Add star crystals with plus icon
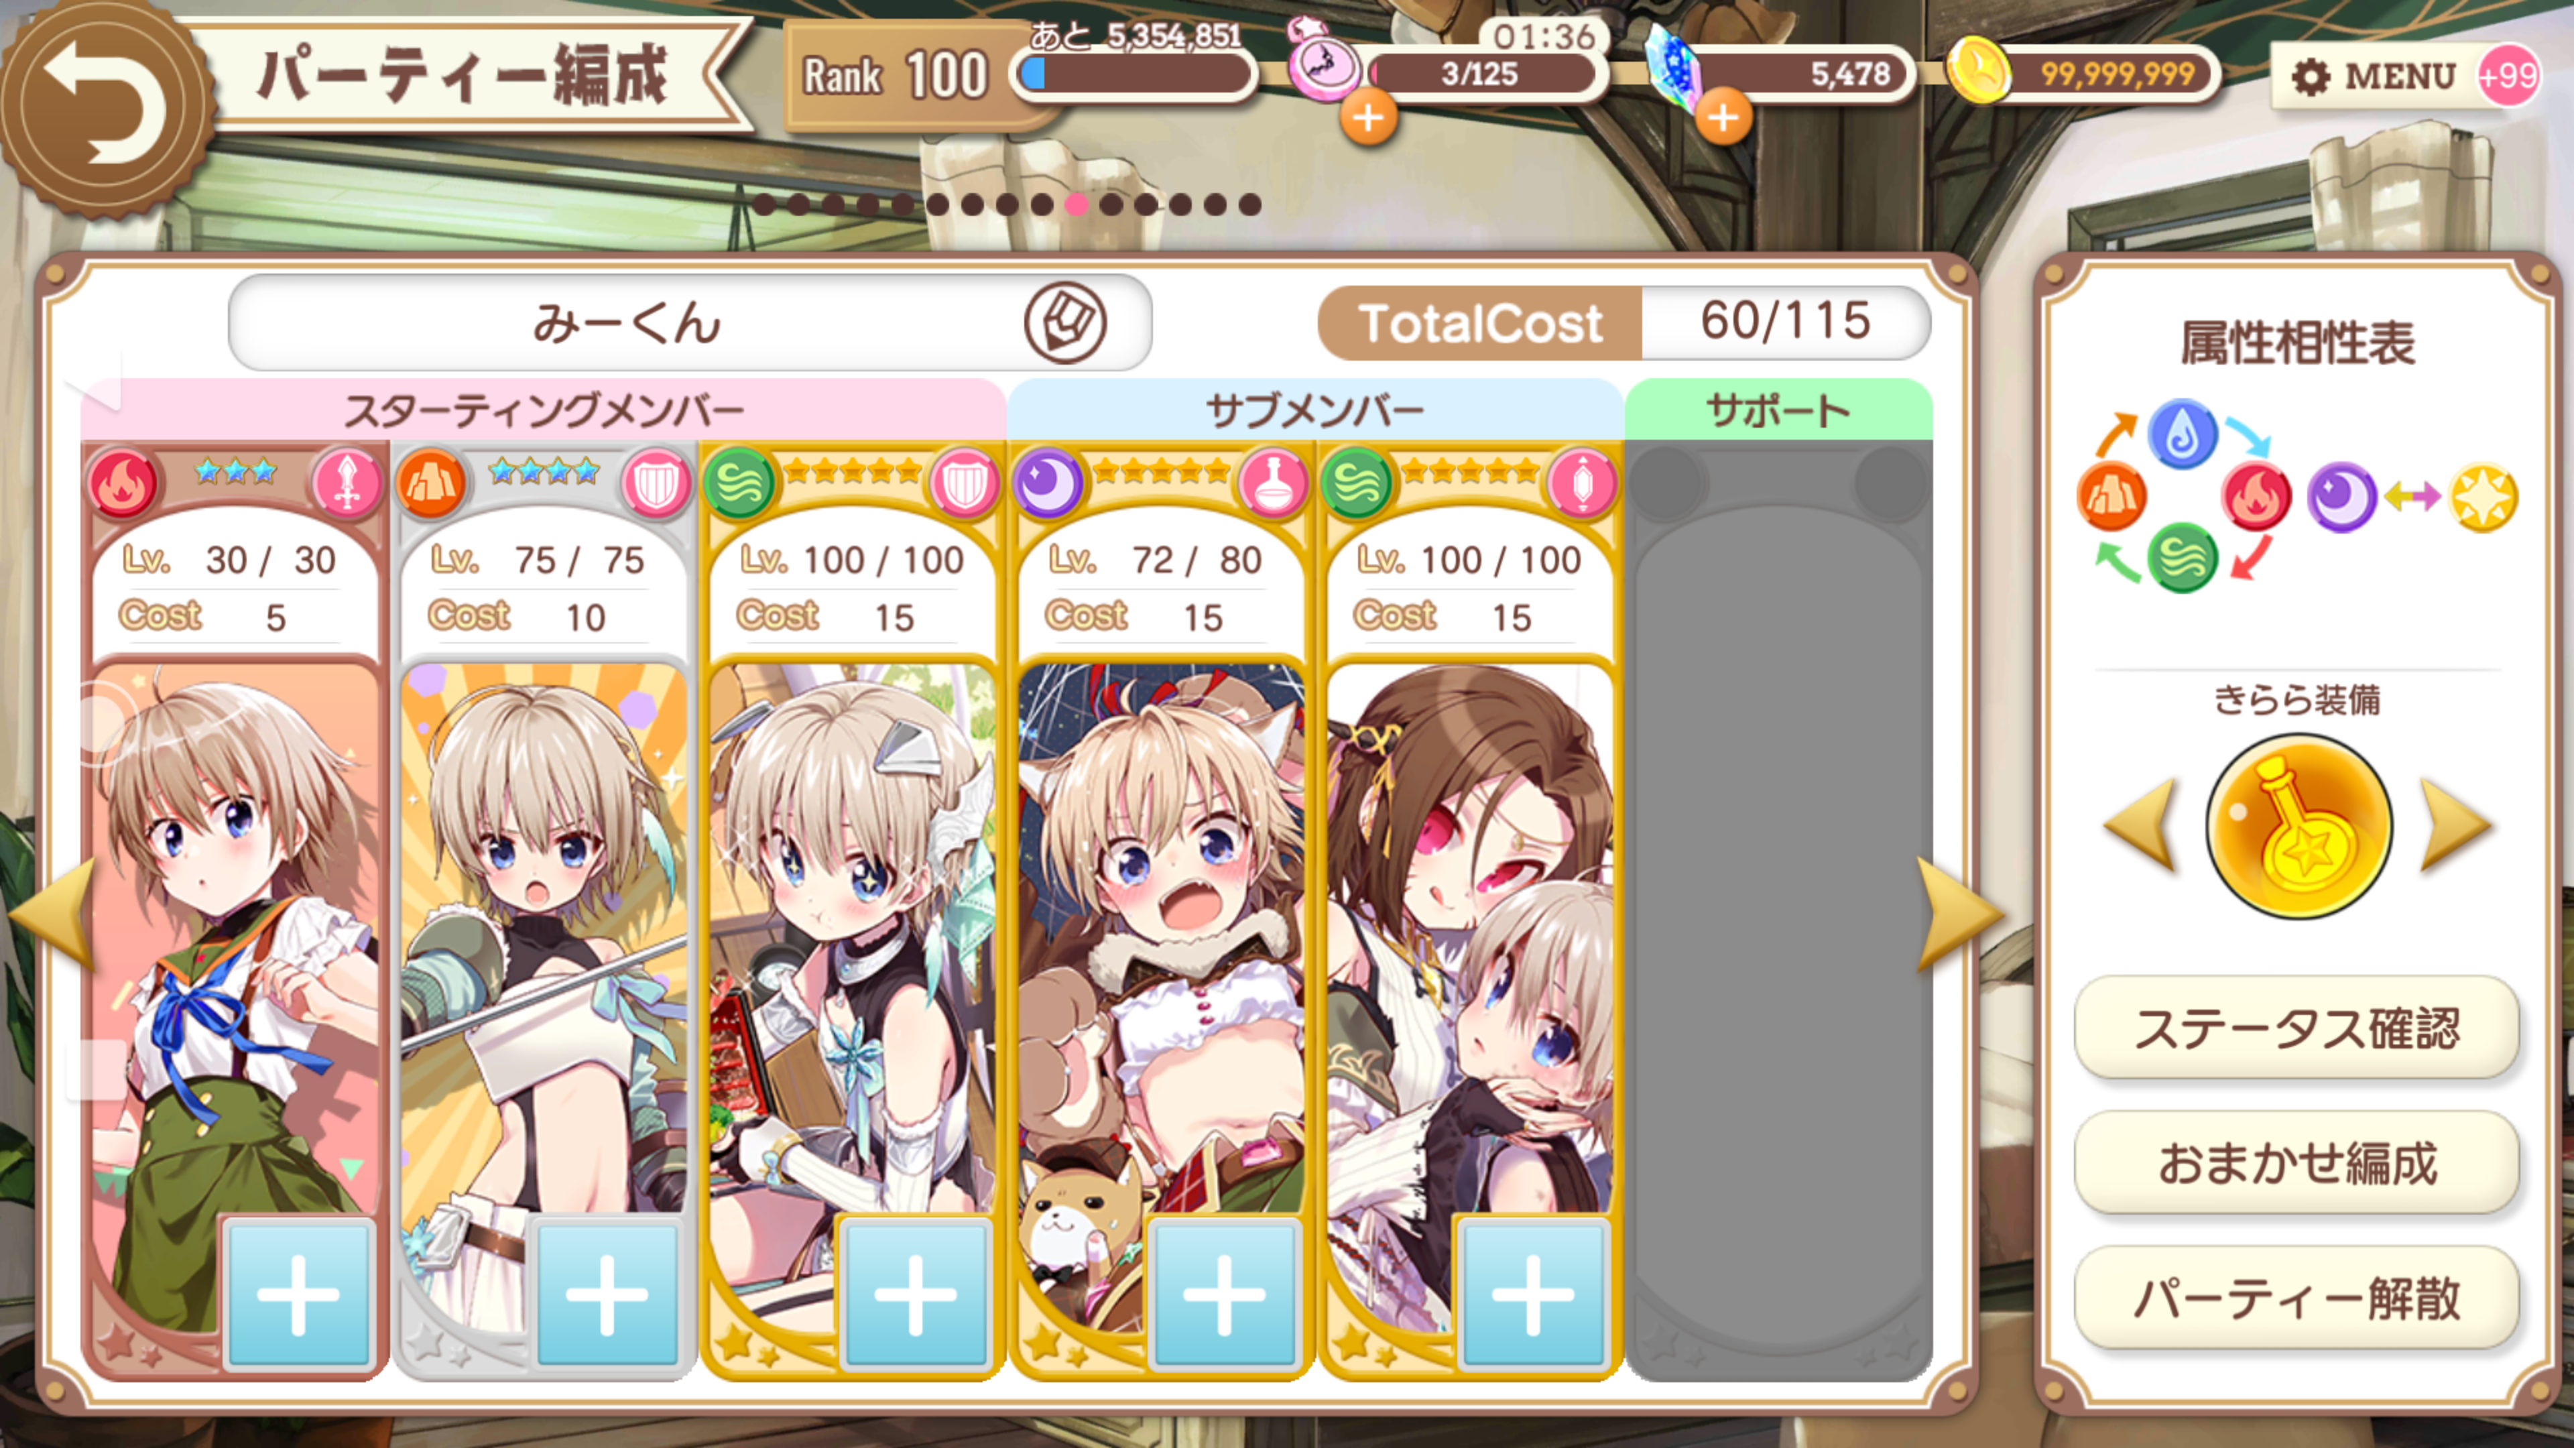This screenshot has width=2574, height=1448. point(1723,118)
